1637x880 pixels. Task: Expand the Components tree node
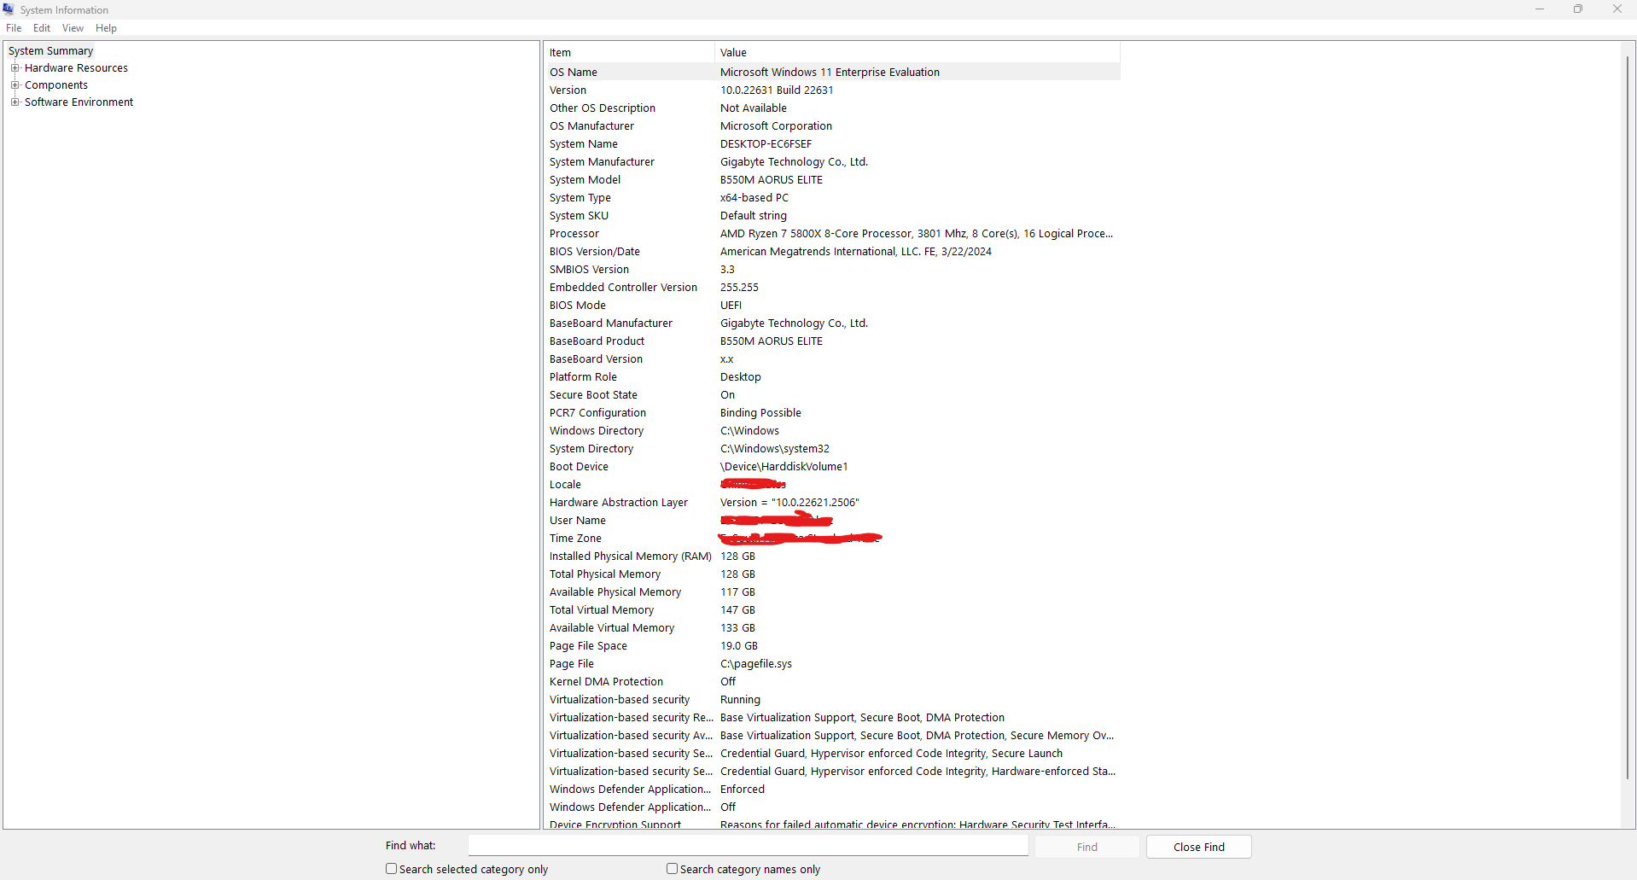point(15,85)
